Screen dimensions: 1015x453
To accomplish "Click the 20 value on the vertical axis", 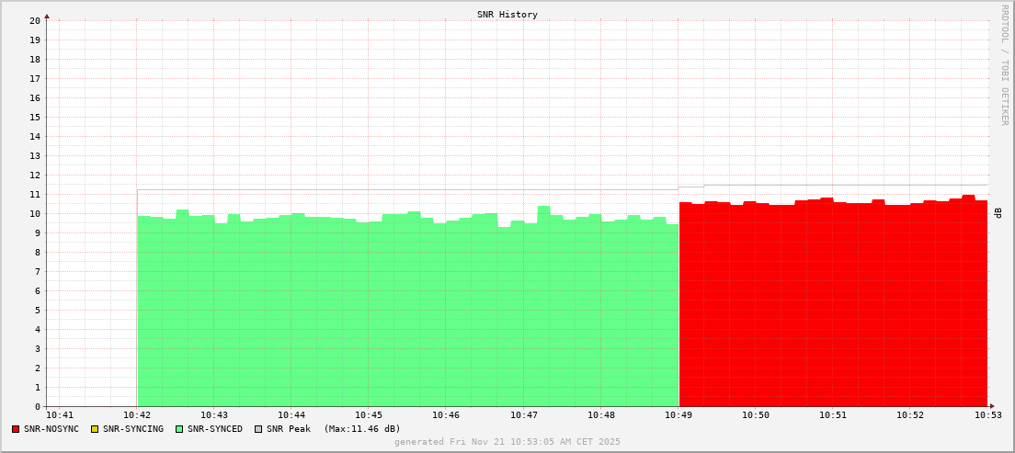I will tap(35, 20).
